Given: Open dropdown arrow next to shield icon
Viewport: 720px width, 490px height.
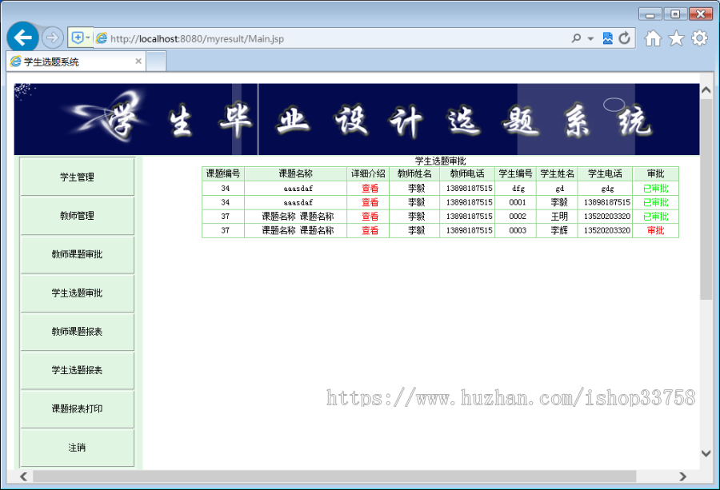Looking at the screenshot, I should tap(88, 38).
